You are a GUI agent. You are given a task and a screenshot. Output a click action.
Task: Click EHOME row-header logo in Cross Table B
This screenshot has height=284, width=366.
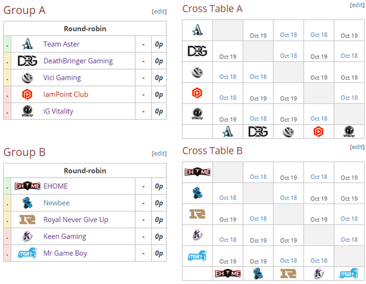pos(197,172)
